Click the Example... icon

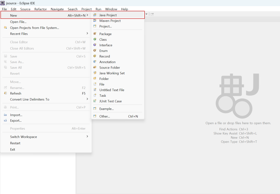click(95, 109)
